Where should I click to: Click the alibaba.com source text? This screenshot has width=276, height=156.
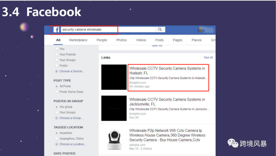tap(137, 145)
